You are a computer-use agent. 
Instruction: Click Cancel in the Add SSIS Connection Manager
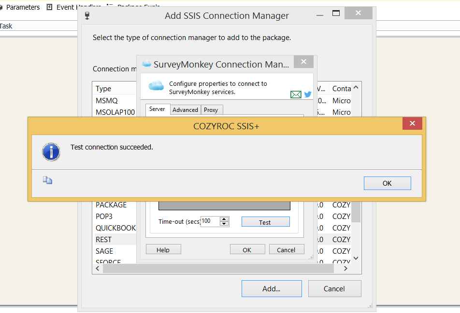tap(334, 289)
